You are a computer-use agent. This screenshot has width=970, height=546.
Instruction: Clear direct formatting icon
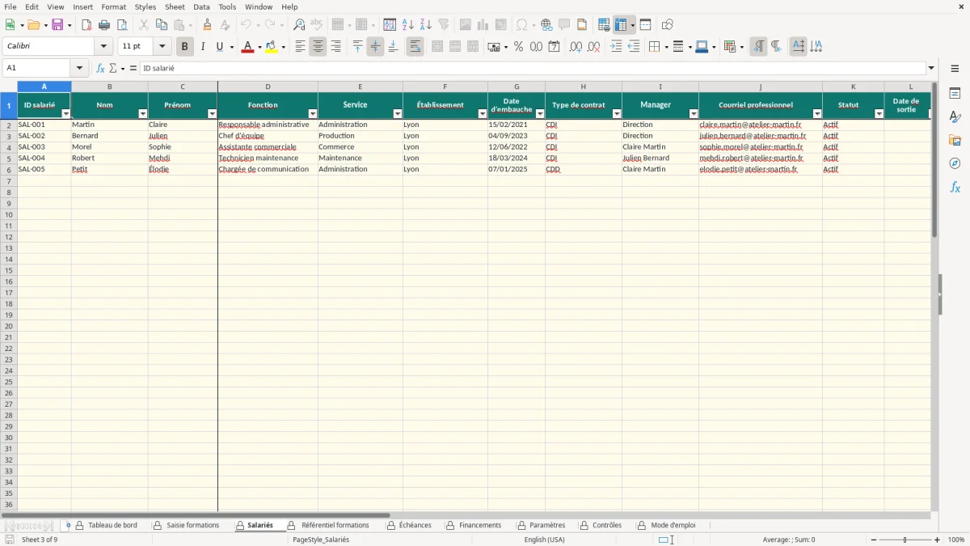tap(226, 25)
